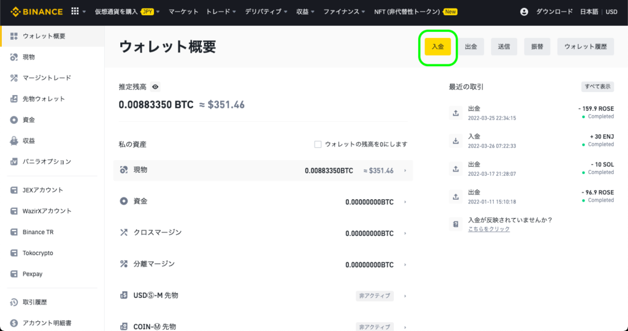Click deposit icon for +30 ENJ transaction
This screenshot has width=628, height=331.
[456, 141]
